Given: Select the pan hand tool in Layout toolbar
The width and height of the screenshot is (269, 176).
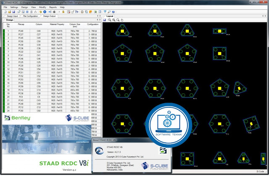Looking at the screenshot, I should click(x=122, y=20).
